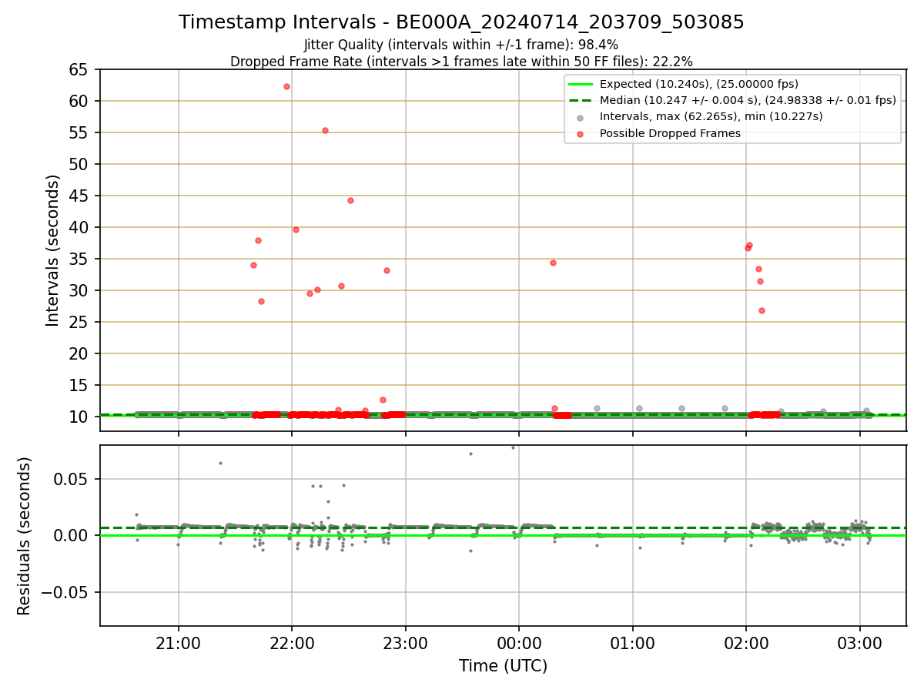Click the 50 tick on intervals axis
This screenshot has height=693, width=924.
(x=79, y=164)
